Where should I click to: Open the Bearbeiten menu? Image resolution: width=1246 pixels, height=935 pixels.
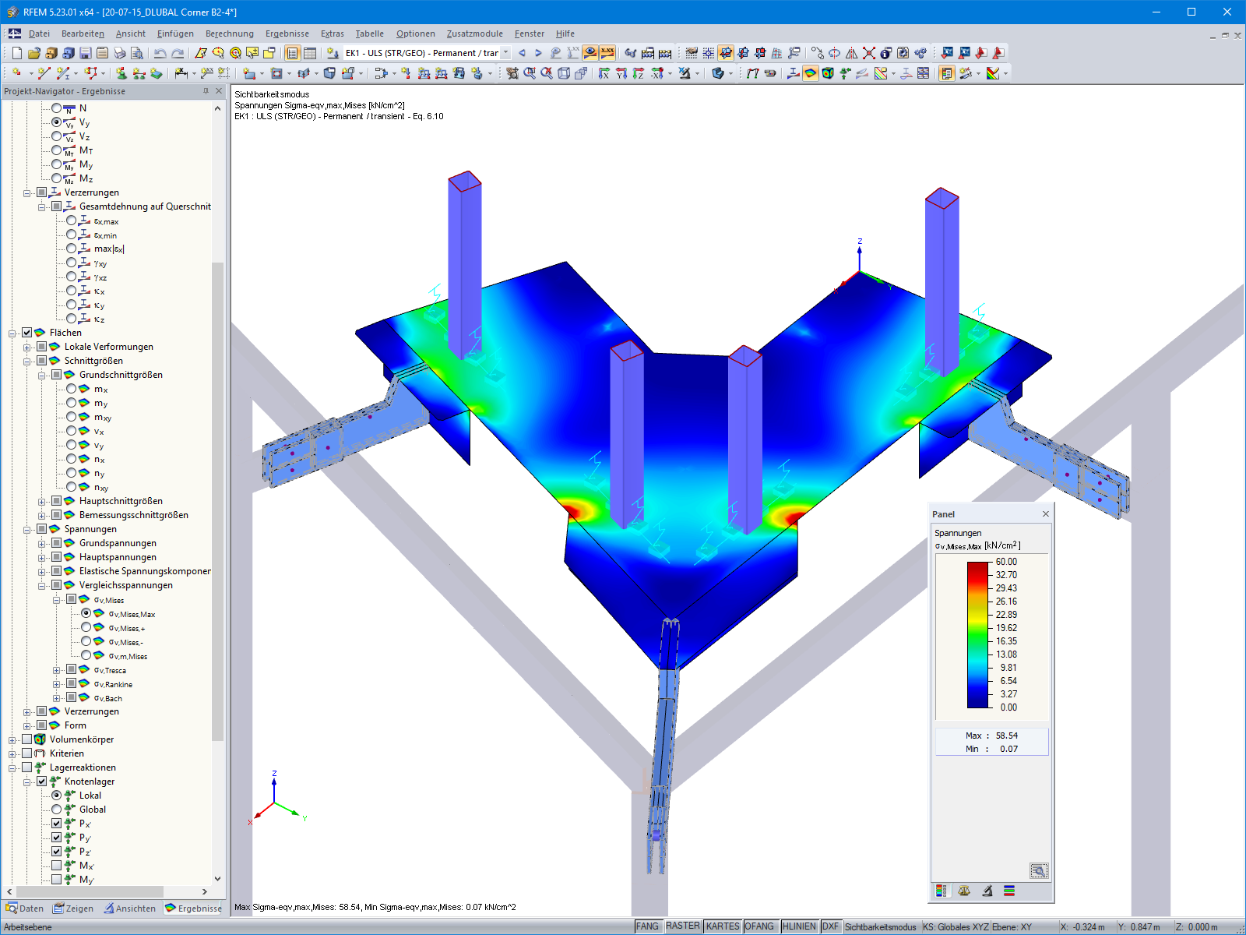coord(83,34)
